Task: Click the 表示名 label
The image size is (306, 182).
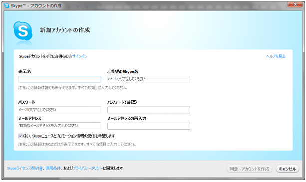Action: pos(24,71)
